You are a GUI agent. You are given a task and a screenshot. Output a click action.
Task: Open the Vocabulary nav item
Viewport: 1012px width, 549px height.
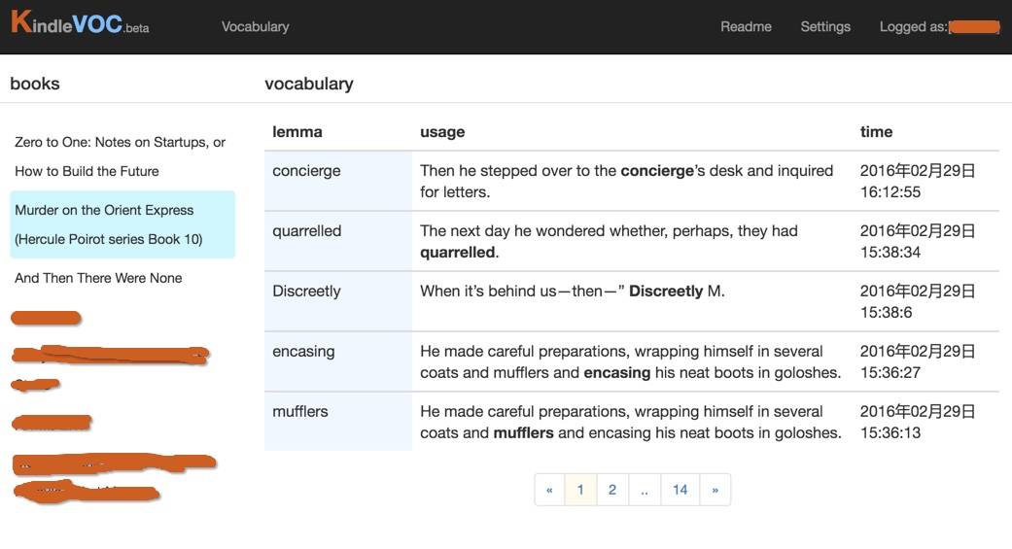coord(255,26)
